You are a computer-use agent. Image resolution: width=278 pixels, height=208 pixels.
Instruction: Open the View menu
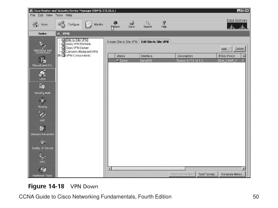point(49,15)
